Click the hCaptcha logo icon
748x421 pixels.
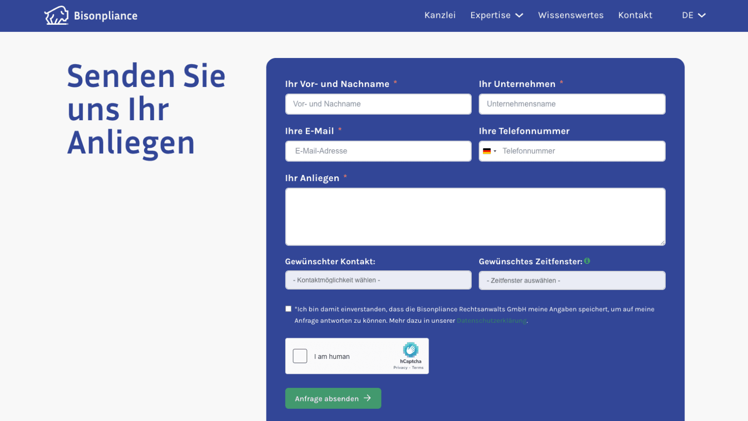pyautogui.click(x=410, y=350)
